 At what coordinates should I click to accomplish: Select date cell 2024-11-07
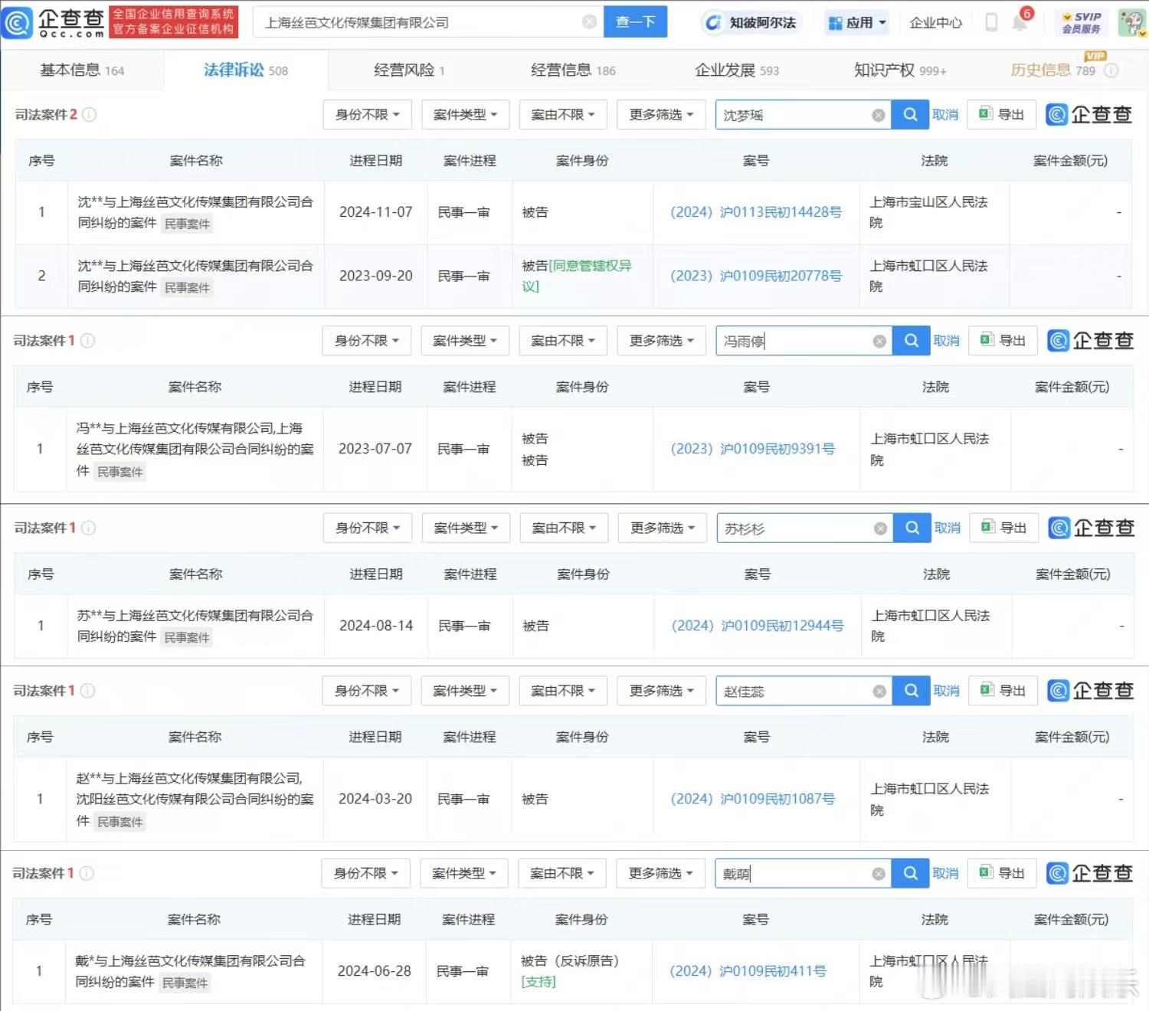click(376, 212)
